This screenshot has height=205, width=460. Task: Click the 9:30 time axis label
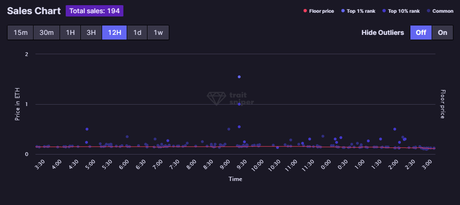point(241,165)
